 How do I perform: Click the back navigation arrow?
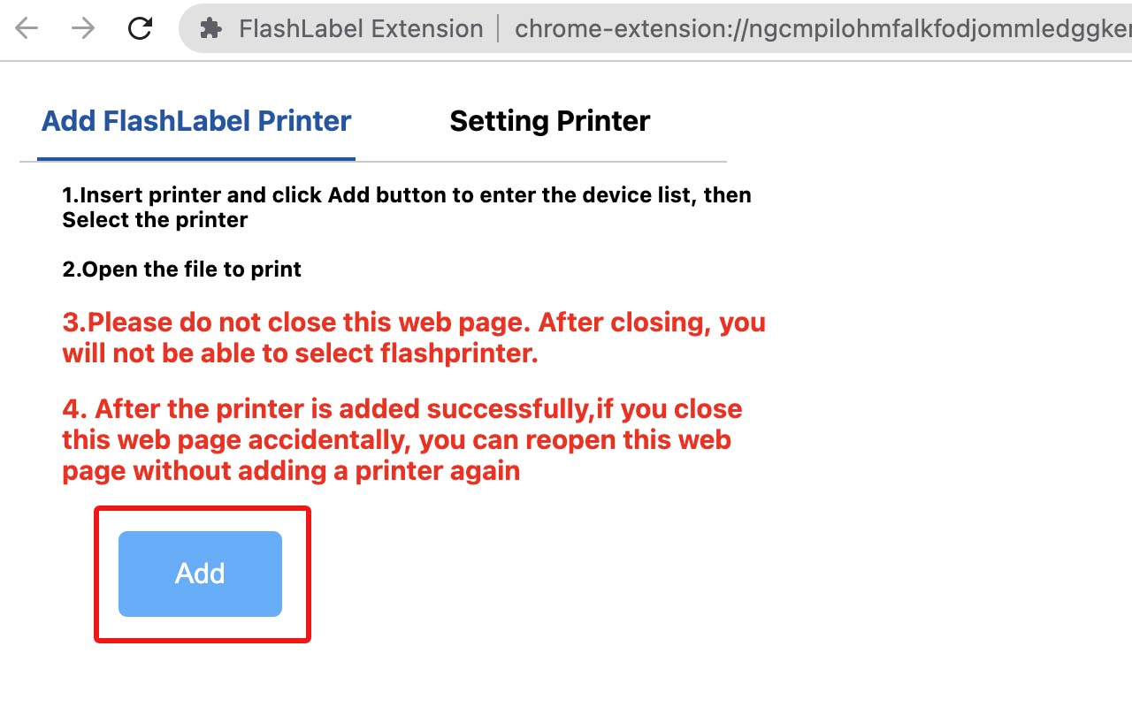[x=27, y=28]
